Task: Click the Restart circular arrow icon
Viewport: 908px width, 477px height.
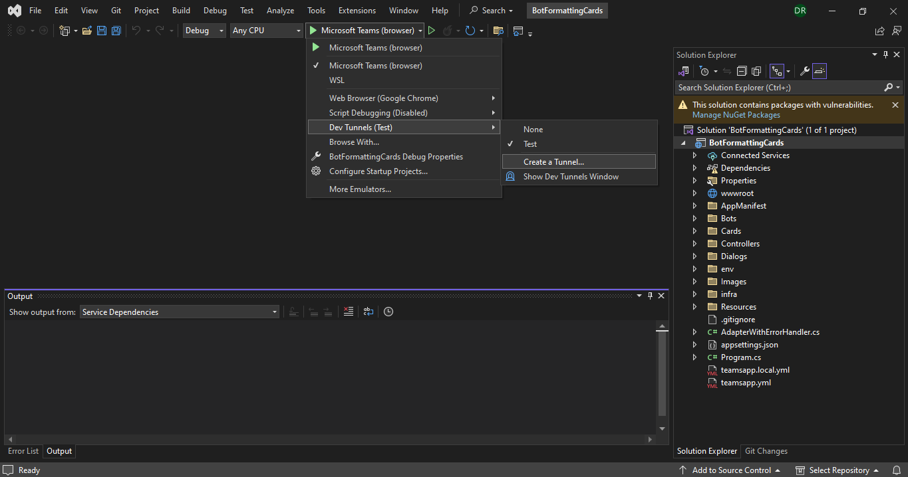Action: (470, 31)
